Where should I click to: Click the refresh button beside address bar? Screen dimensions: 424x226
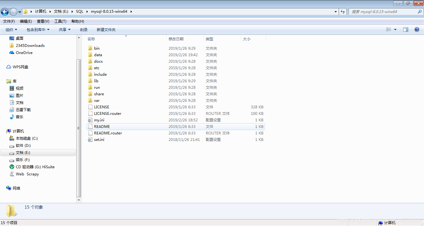point(343,11)
